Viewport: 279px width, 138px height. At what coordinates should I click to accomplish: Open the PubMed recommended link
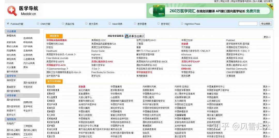[230, 40]
